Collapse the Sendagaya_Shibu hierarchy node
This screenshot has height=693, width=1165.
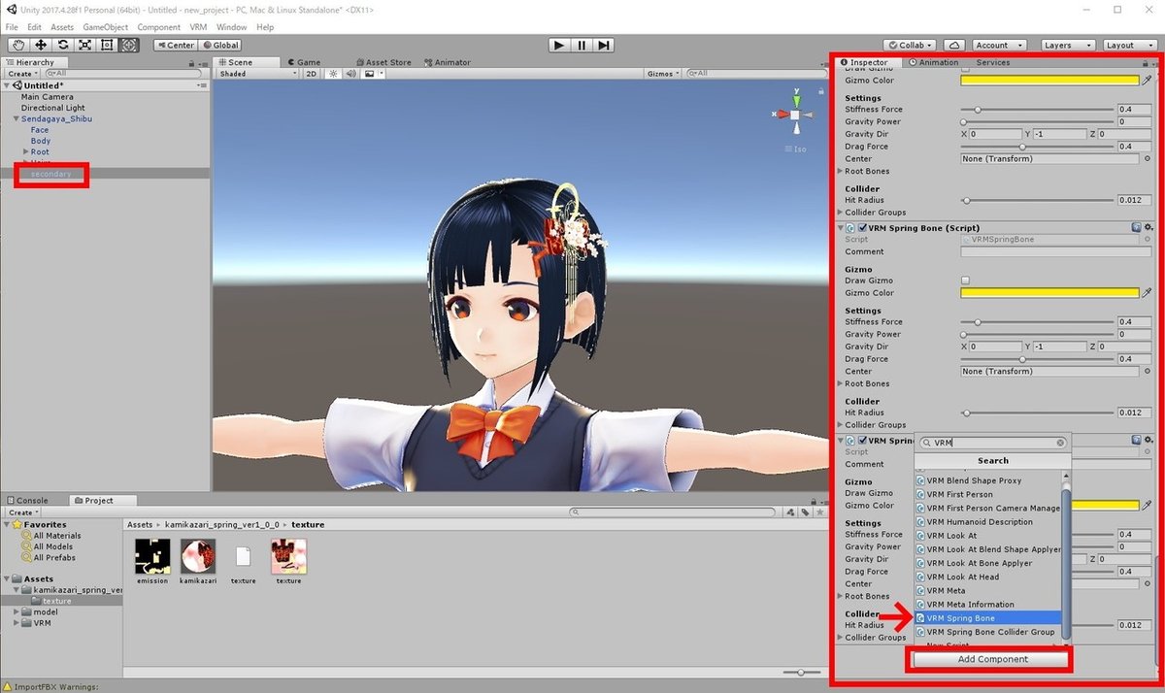[x=17, y=118]
